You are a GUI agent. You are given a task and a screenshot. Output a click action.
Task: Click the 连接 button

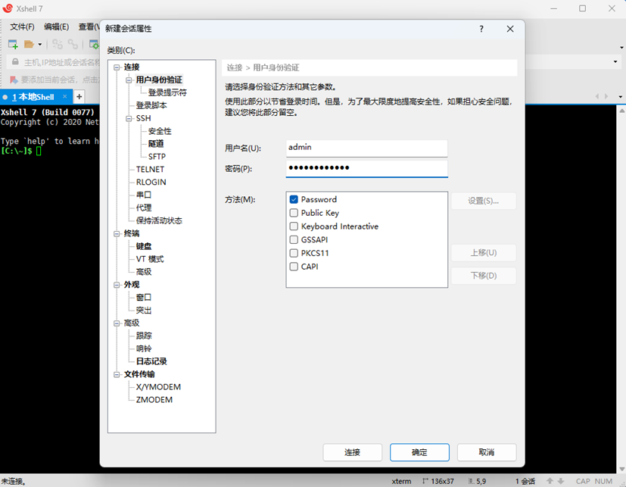[x=352, y=452]
